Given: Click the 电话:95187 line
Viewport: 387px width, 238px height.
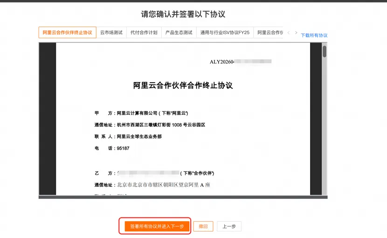Looking at the screenshot, I should point(112,148).
